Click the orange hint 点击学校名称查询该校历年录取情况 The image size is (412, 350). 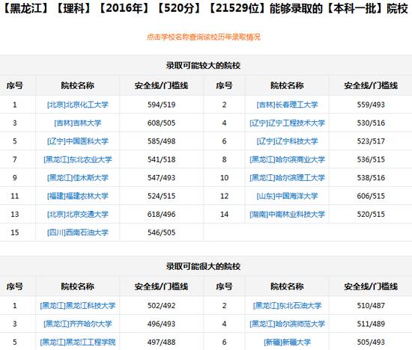coord(203,37)
